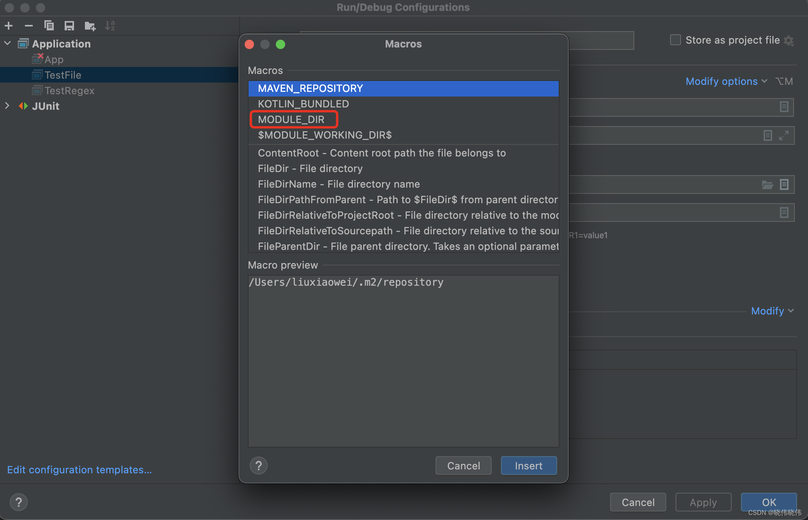This screenshot has height=520, width=808.
Task: Click the Macros dialog help question mark
Action: pos(258,466)
